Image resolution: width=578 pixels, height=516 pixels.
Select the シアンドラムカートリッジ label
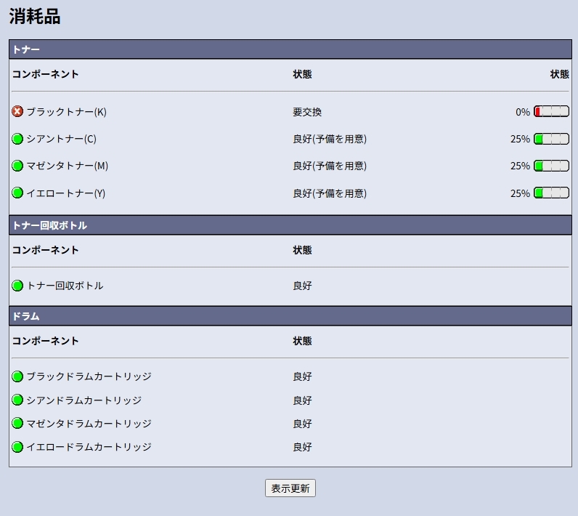[84, 400]
